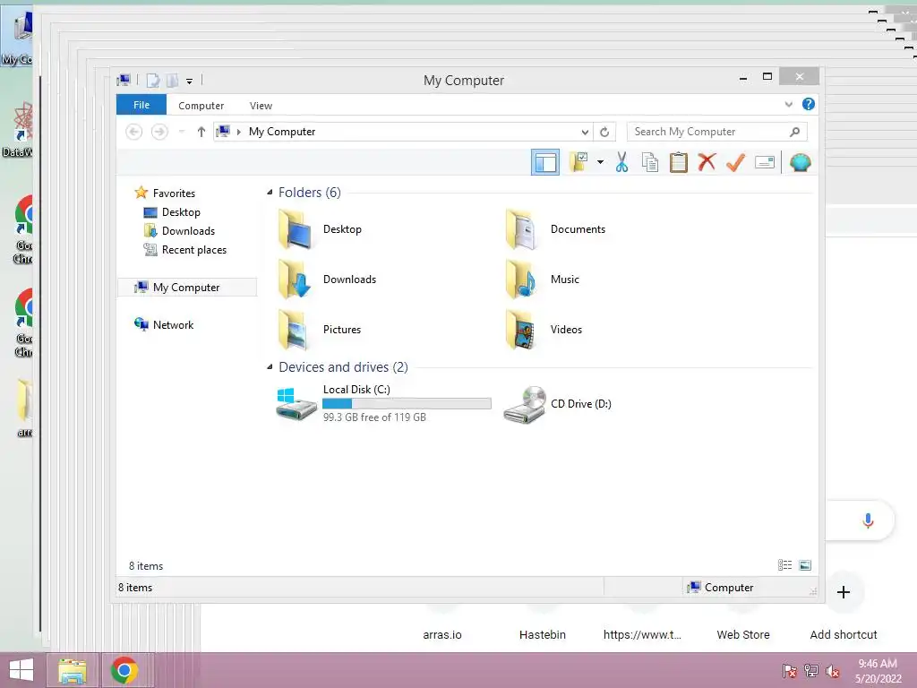
Task: Click the Local Disk usage bar
Action: [407, 403]
